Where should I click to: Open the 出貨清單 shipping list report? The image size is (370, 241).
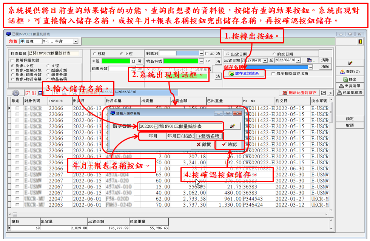pyautogui.click(x=350, y=86)
